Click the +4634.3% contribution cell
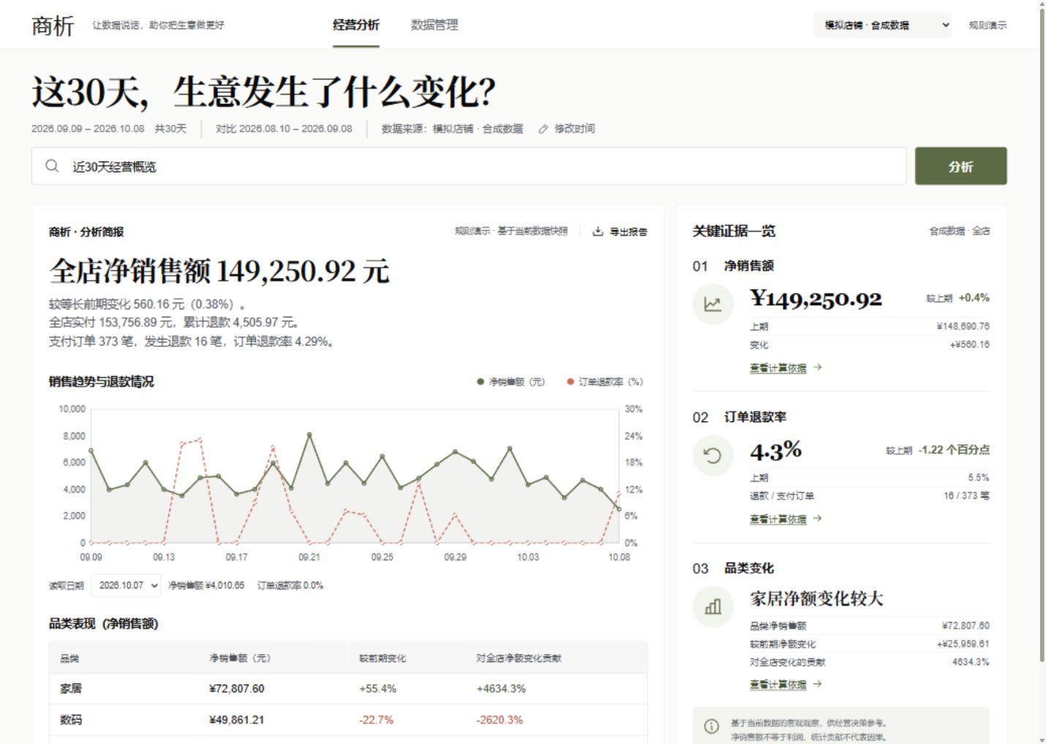The height and width of the screenshot is (744, 1046). (x=501, y=688)
